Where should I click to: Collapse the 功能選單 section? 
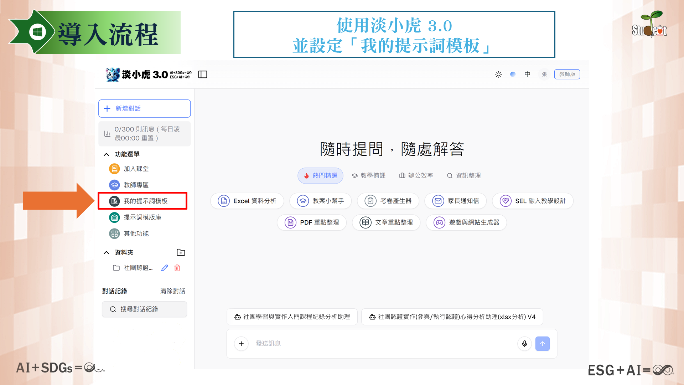pos(106,154)
